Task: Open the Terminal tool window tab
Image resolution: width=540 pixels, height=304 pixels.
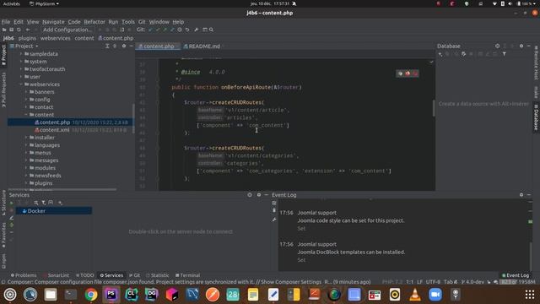Action: (187, 275)
